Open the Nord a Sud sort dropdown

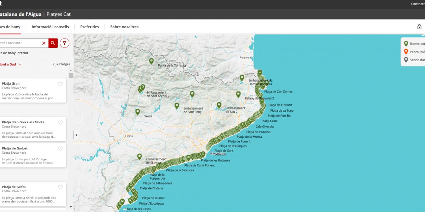coord(10,64)
